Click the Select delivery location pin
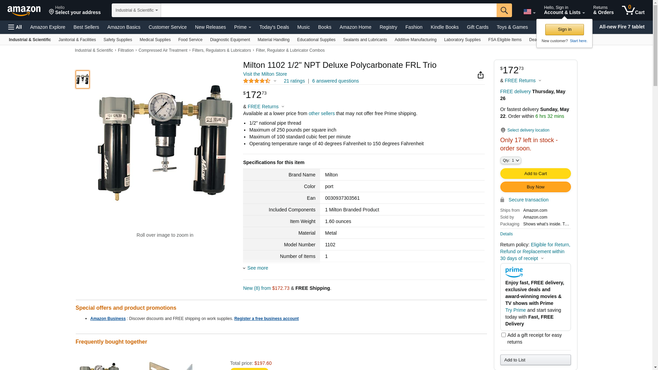Screen dimensions: 658x370 coord(503,130)
